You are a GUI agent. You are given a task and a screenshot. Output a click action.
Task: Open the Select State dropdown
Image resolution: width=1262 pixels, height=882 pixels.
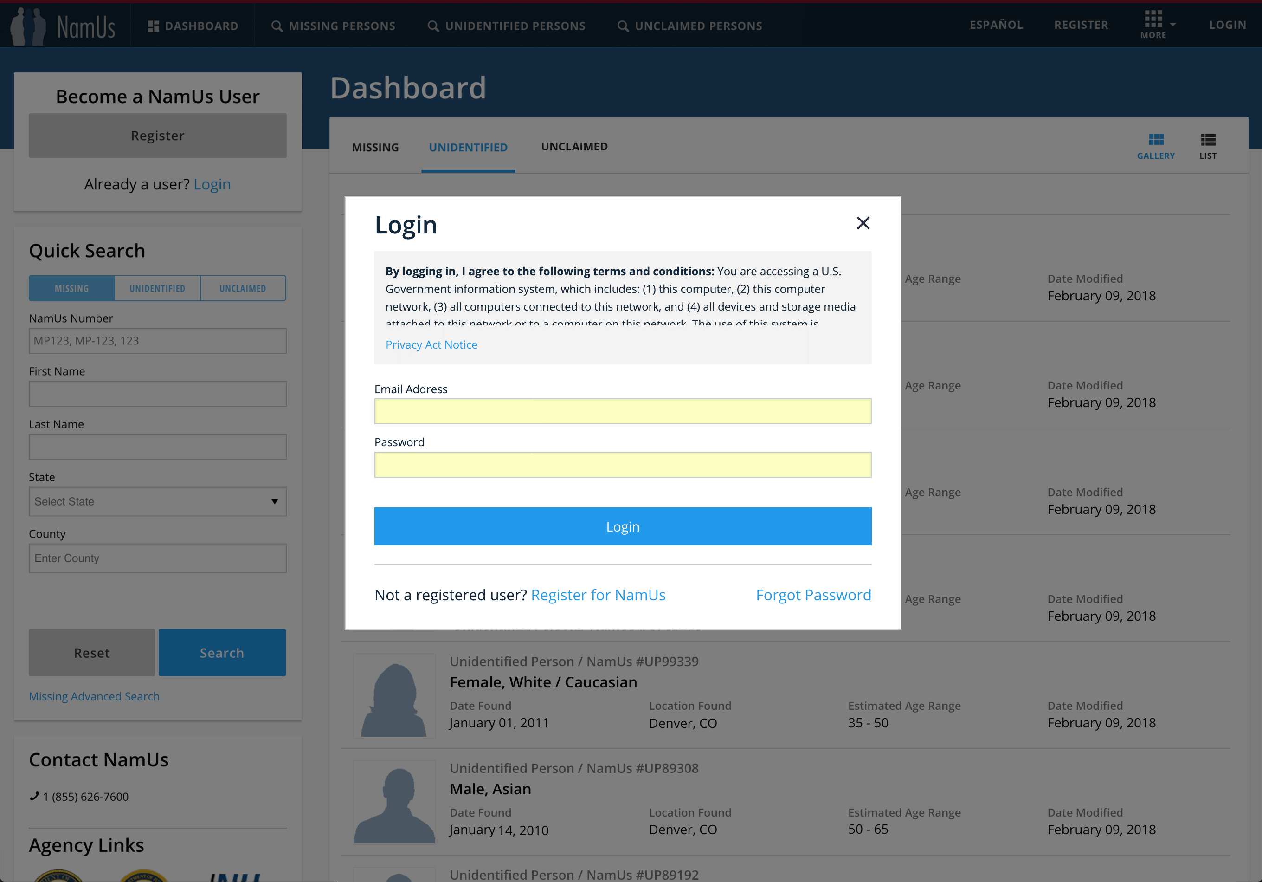click(x=158, y=501)
